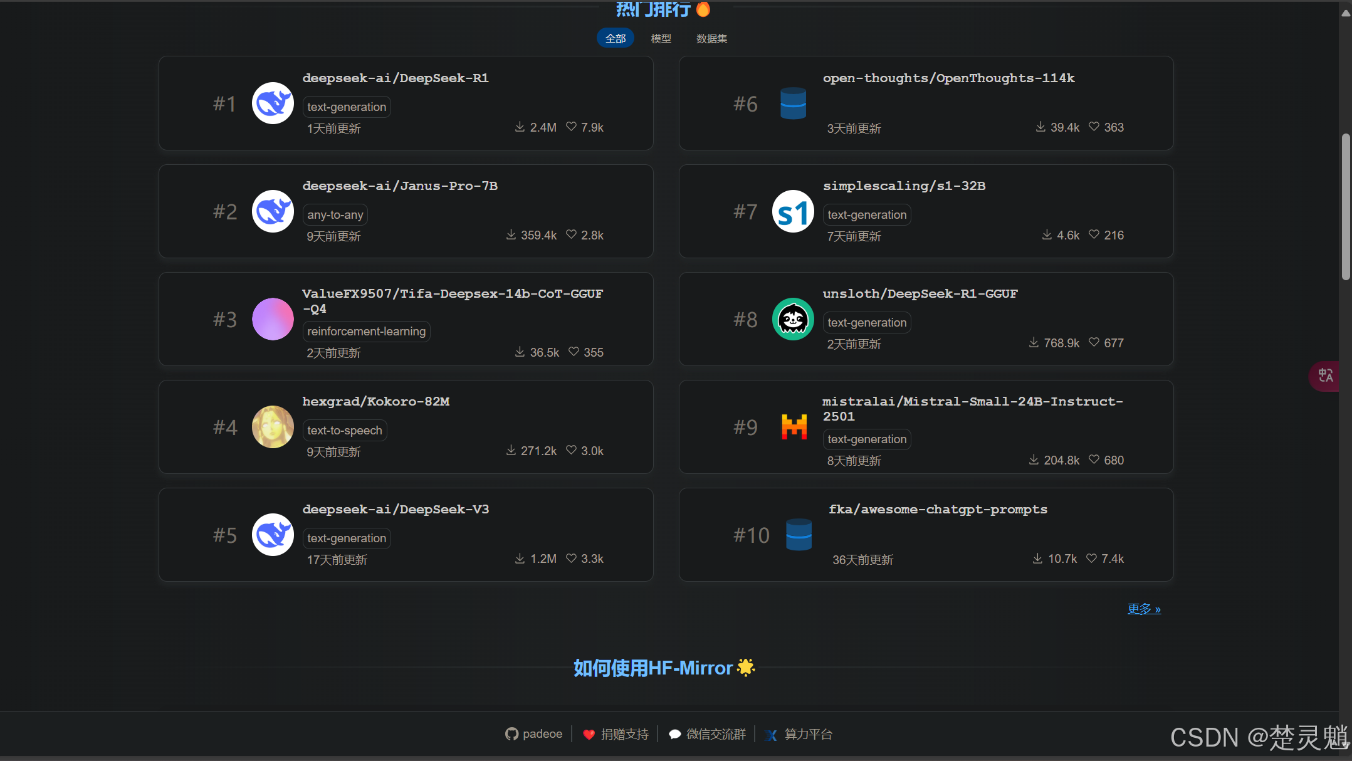The height and width of the screenshot is (761, 1352).
Task: Click the OpenThoughts-114k dataset database icon
Action: (x=793, y=103)
